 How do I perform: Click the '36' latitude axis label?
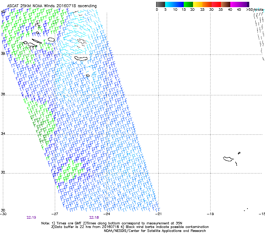[3, 94]
